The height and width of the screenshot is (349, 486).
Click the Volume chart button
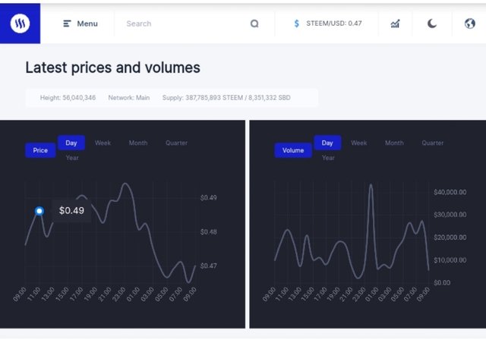[x=293, y=150]
